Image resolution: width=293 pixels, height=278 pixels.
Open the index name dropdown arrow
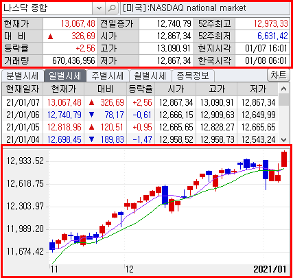point(99,8)
